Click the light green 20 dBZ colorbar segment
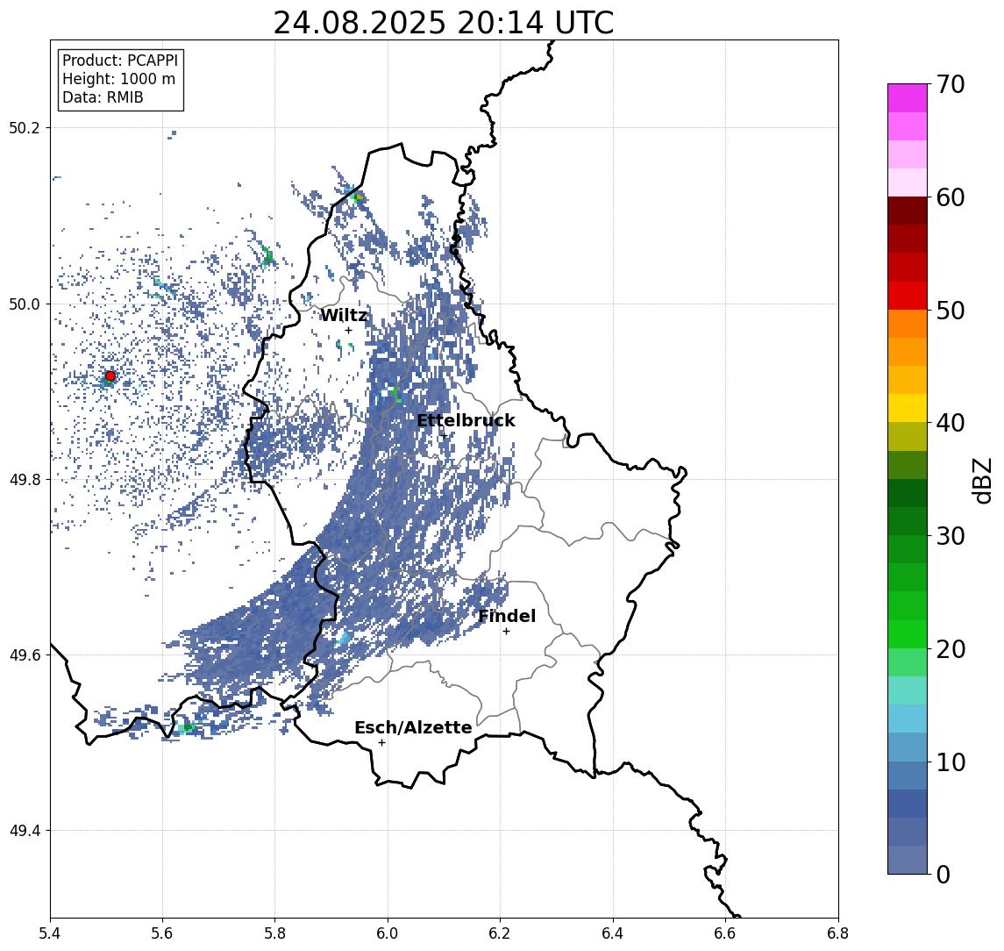This screenshot has height=951, width=1004. [908, 662]
